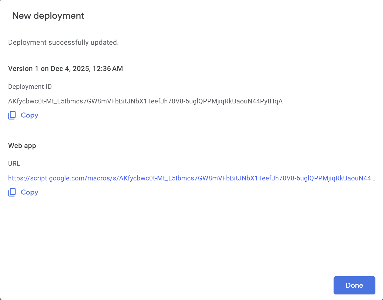Confirm the deployment with Done
This screenshot has height=300, width=383.
point(354,285)
